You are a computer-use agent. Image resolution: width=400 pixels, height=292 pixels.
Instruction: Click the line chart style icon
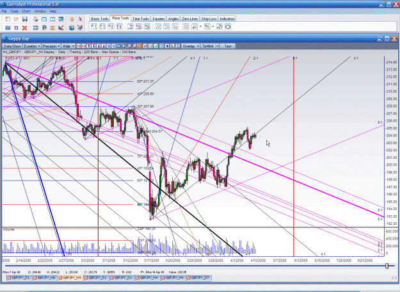coord(156,46)
